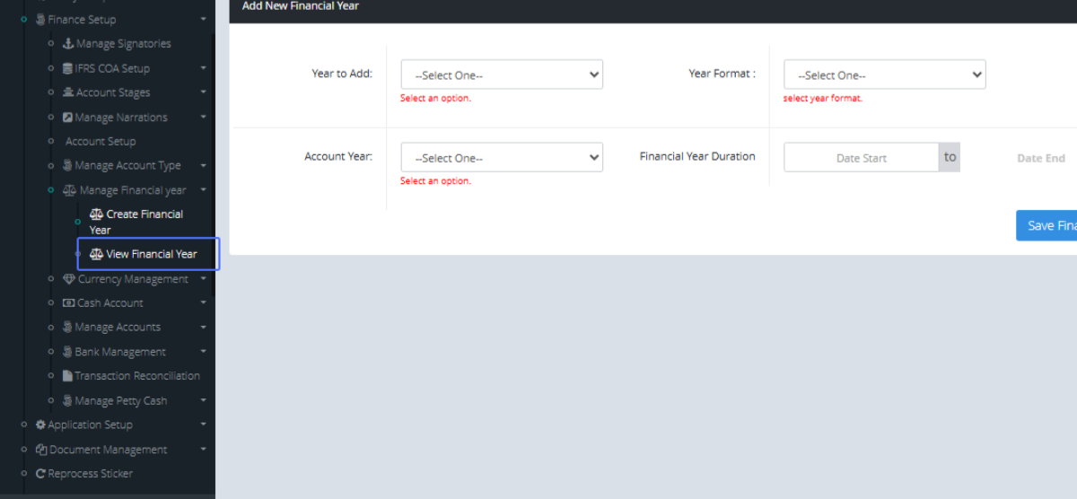The width and height of the screenshot is (1077, 499).
Task: Open the Year Format dropdown
Action: click(884, 75)
